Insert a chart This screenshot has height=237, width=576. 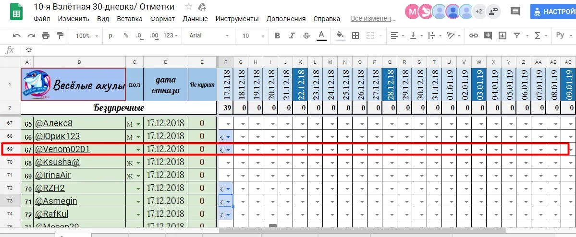[502, 36]
